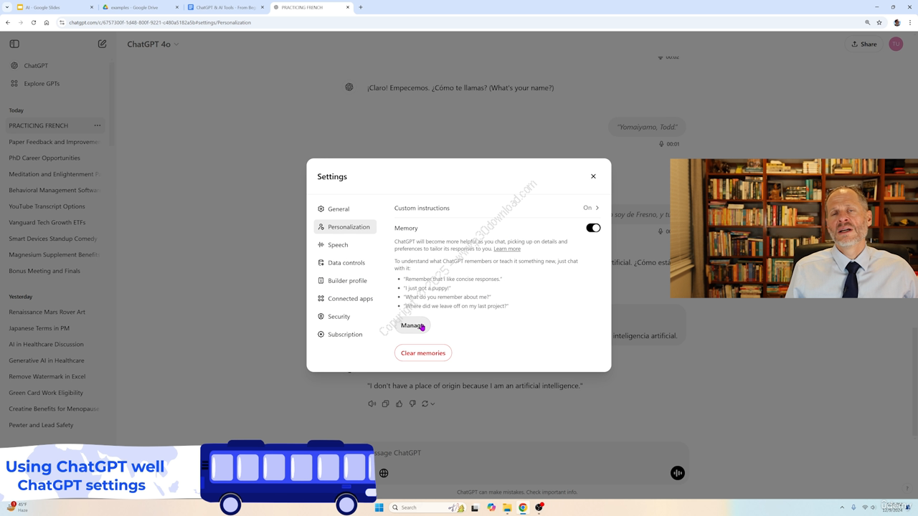This screenshot has width=918, height=516.
Task: Click the read aloud speaker icon
Action: [372, 403]
